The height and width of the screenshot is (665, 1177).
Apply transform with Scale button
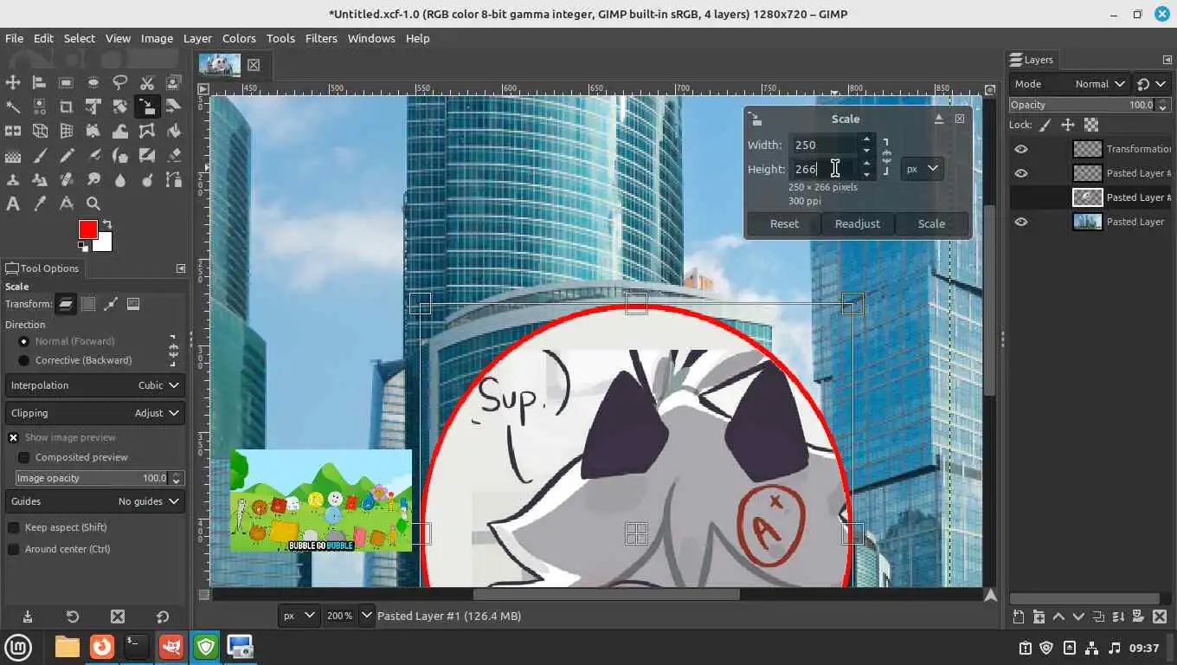coord(931,223)
